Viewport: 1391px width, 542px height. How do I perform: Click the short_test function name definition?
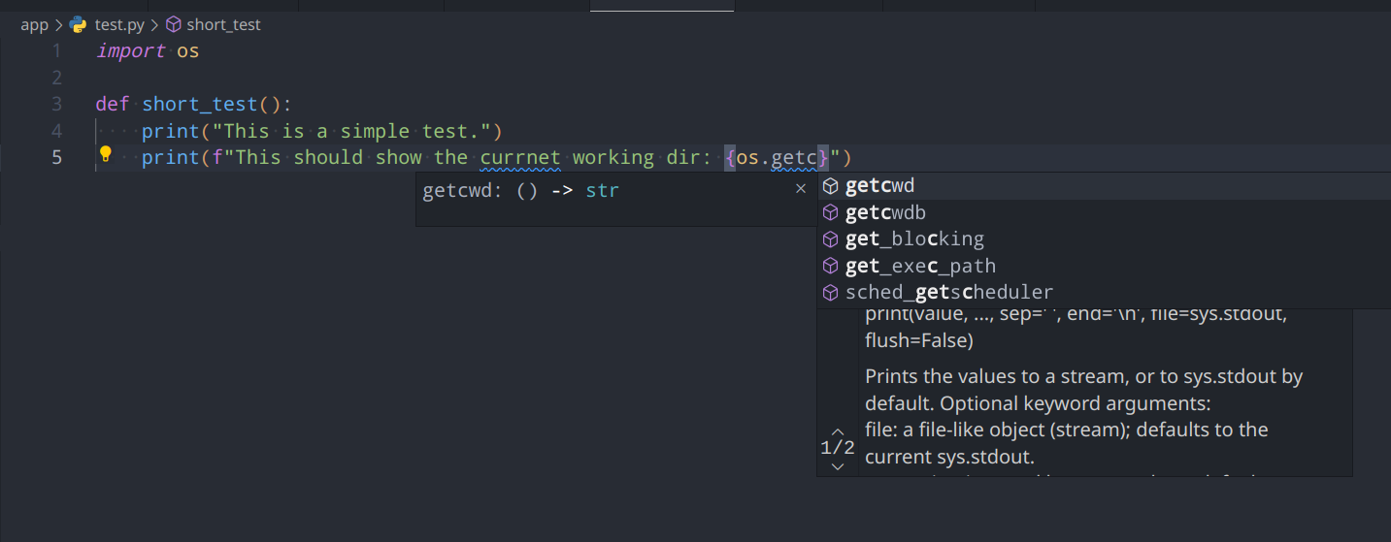click(x=200, y=104)
